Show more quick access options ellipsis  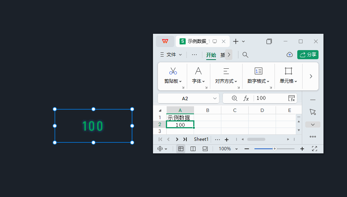click(194, 55)
